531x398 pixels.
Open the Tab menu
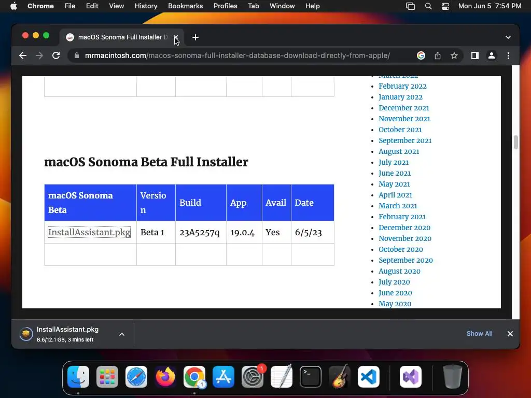pyautogui.click(x=253, y=6)
